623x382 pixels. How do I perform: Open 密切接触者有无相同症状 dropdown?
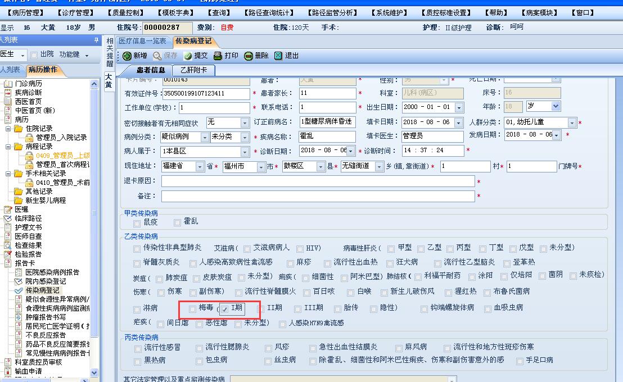(245, 122)
